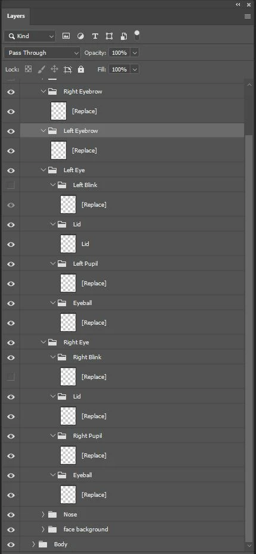Toggle layer filtering switch on or off
The height and width of the screenshot is (554, 256).
point(137,35)
